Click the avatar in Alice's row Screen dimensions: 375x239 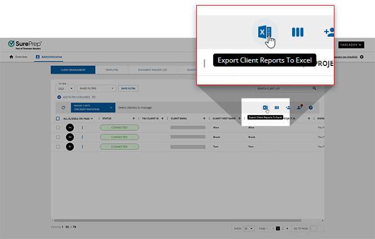coord(70,127)
